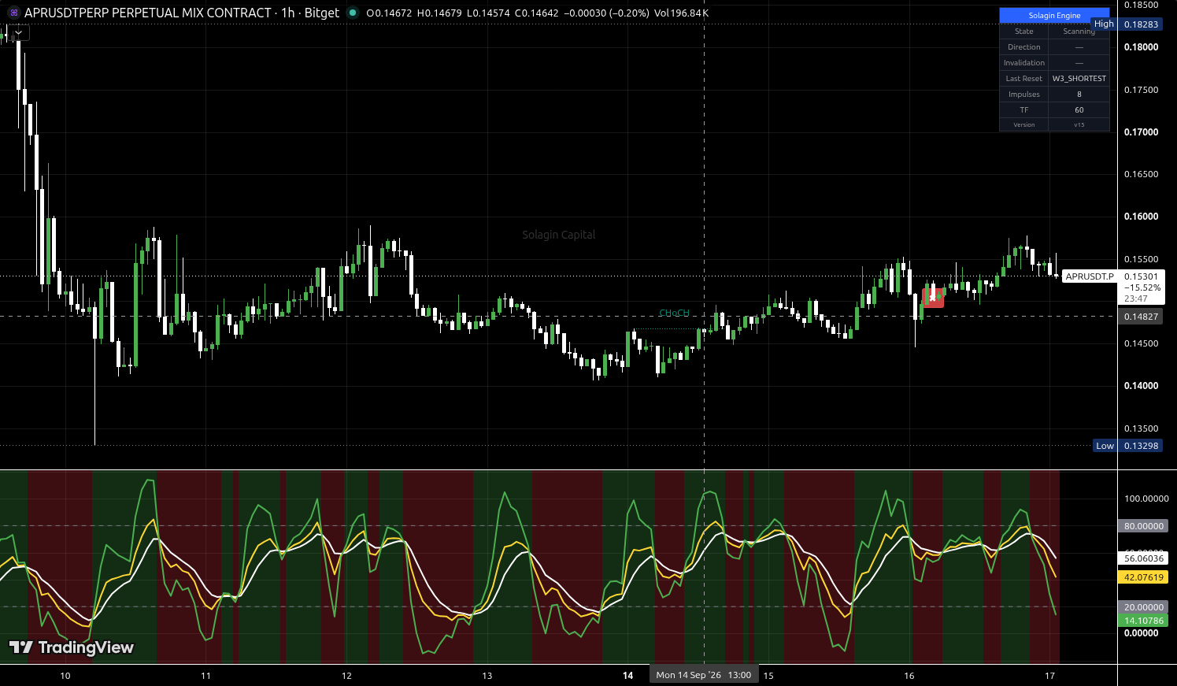Open the APRUSDTPERP PERPETUAL MIX CONTRACT symbol title

[x=148, y=13]
